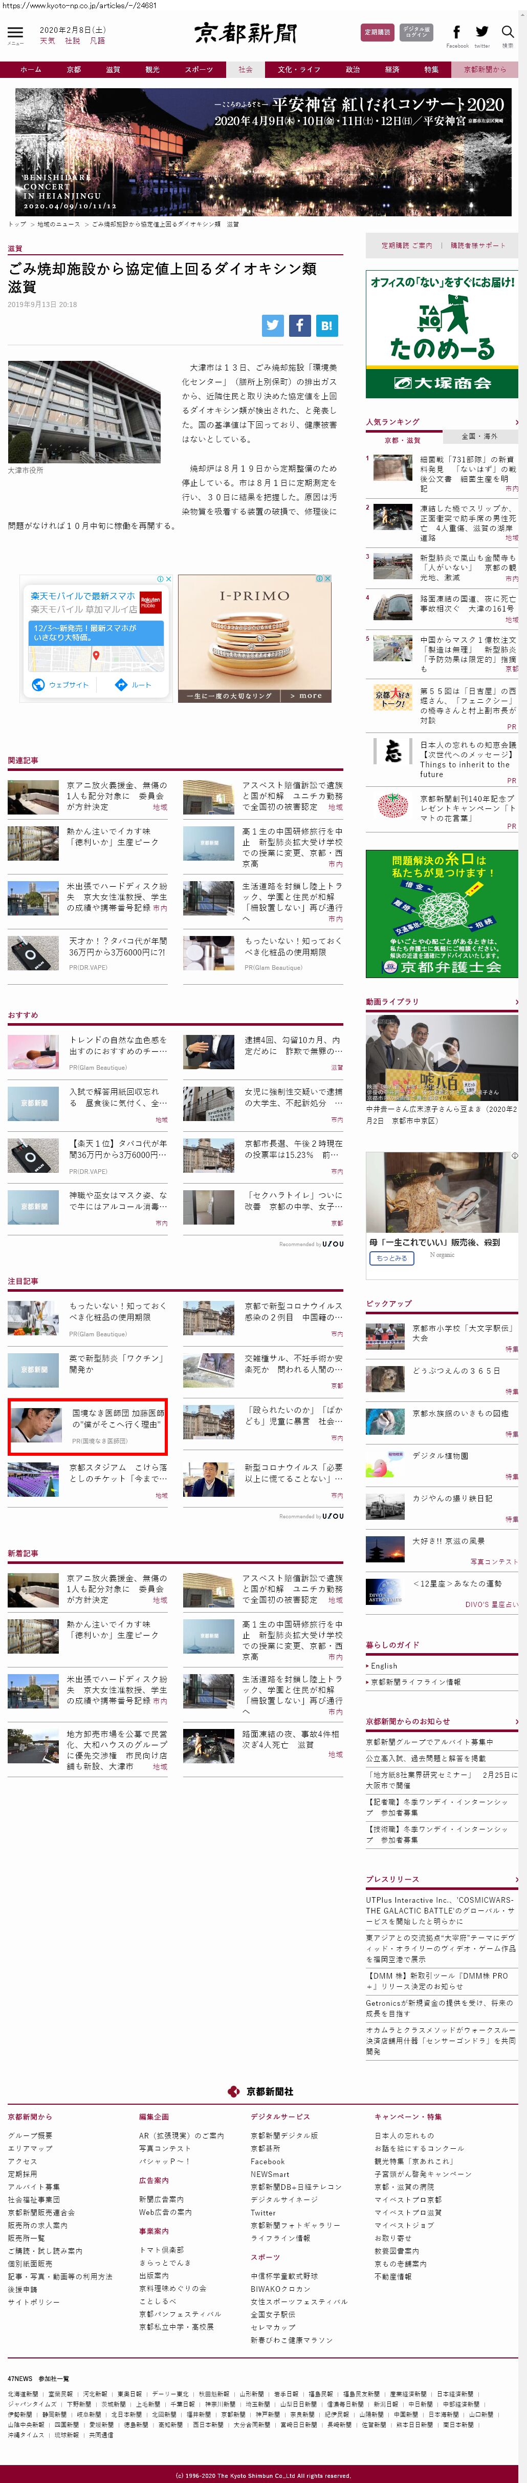Click the デジタル版ログイン button

click(x=416, y=33)
